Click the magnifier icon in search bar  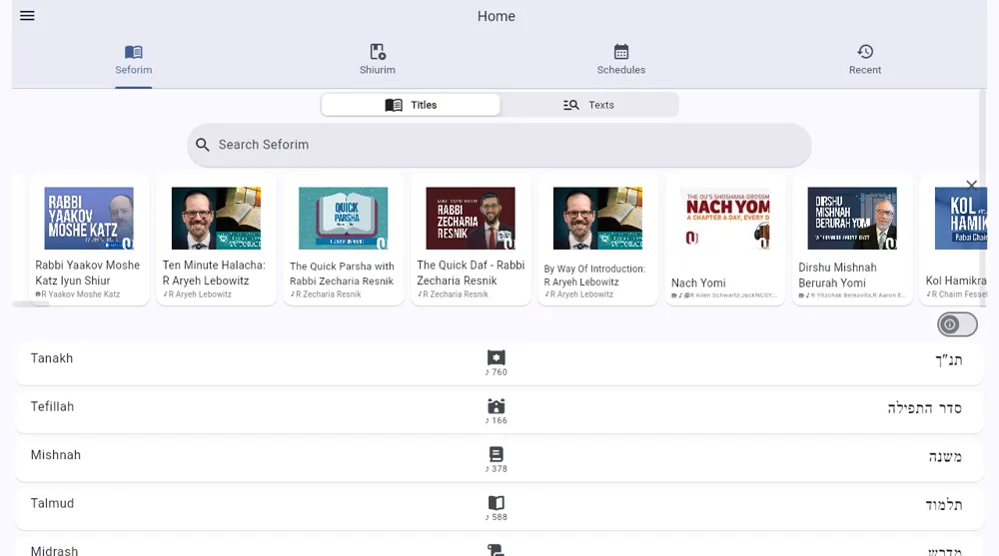(203, 145)
